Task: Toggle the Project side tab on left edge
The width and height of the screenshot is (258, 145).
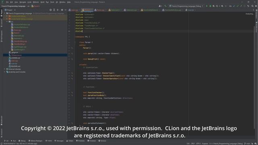Action: tap(2, 13)
